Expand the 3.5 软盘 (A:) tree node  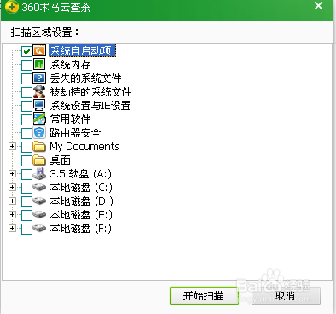[12, 173]
